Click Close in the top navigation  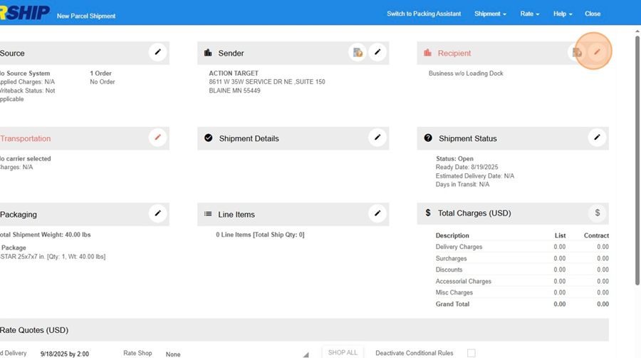(x=593, y=14)
